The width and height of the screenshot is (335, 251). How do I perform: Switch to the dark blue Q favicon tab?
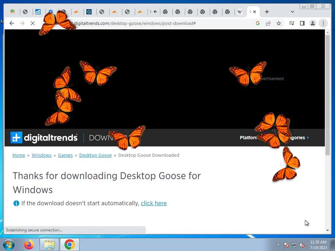(89, 12)
